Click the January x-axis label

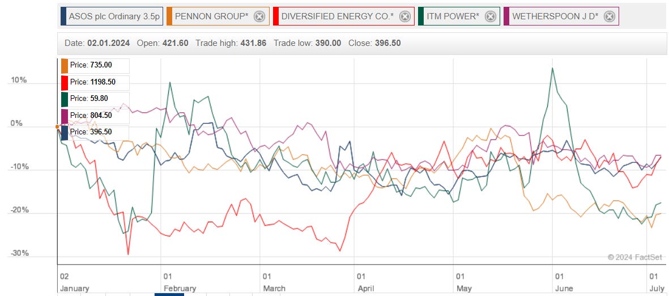74,289
